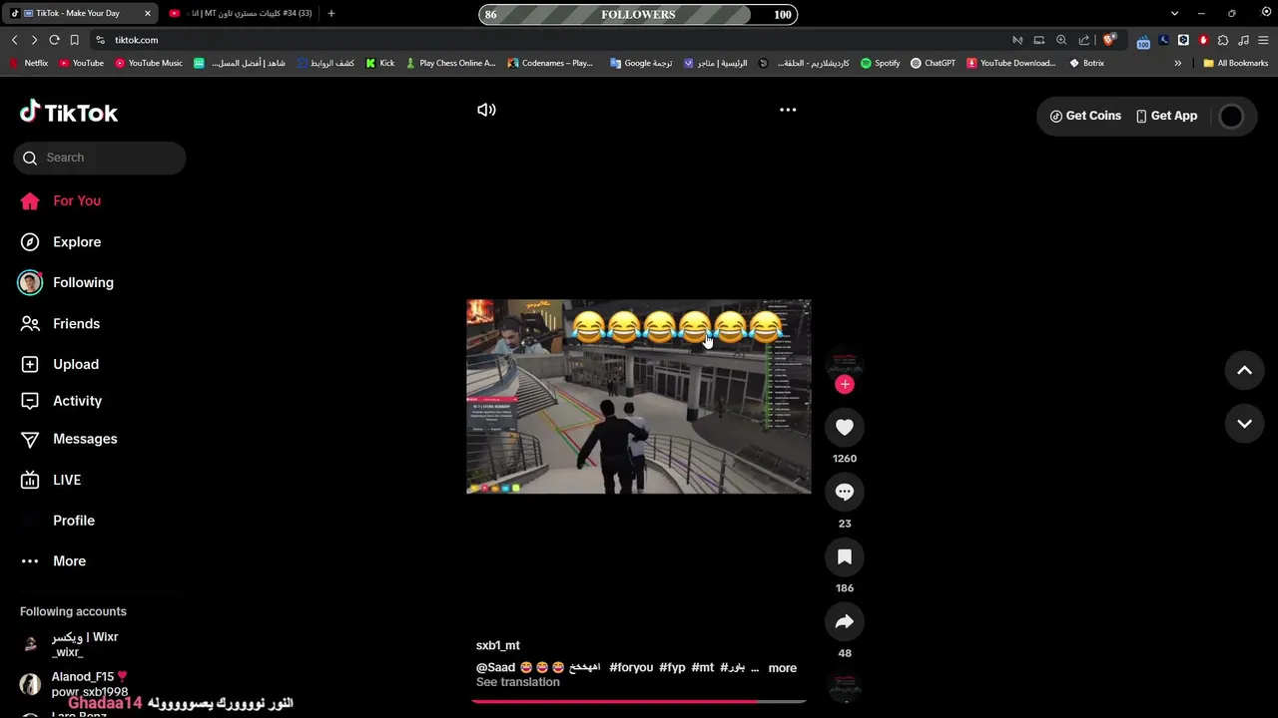Expand the caption with the more link

[782, 668]
